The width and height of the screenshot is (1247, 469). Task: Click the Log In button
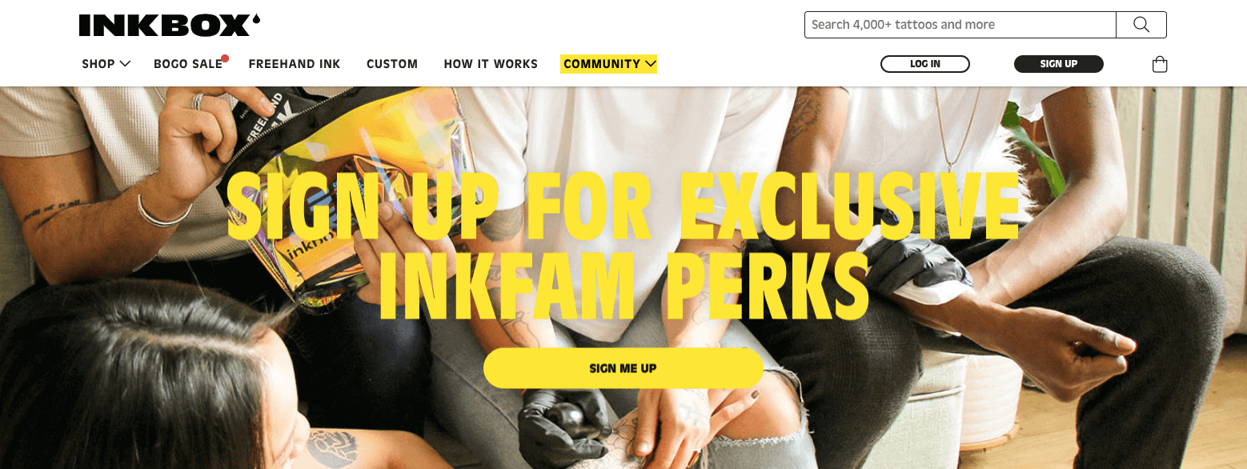click(x=925, y=64)
